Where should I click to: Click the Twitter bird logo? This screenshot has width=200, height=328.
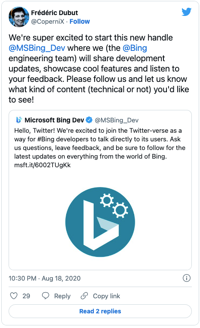coord(186,12)
